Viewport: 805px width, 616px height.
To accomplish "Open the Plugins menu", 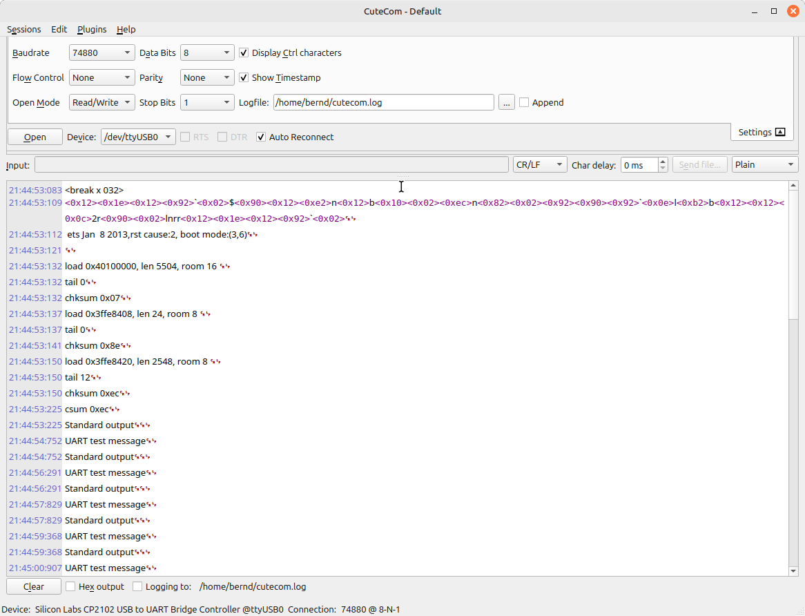I will pos(92,29).
